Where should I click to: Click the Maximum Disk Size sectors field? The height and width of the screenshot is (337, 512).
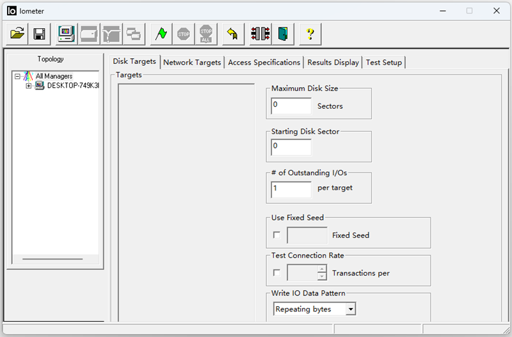(291, 106)
